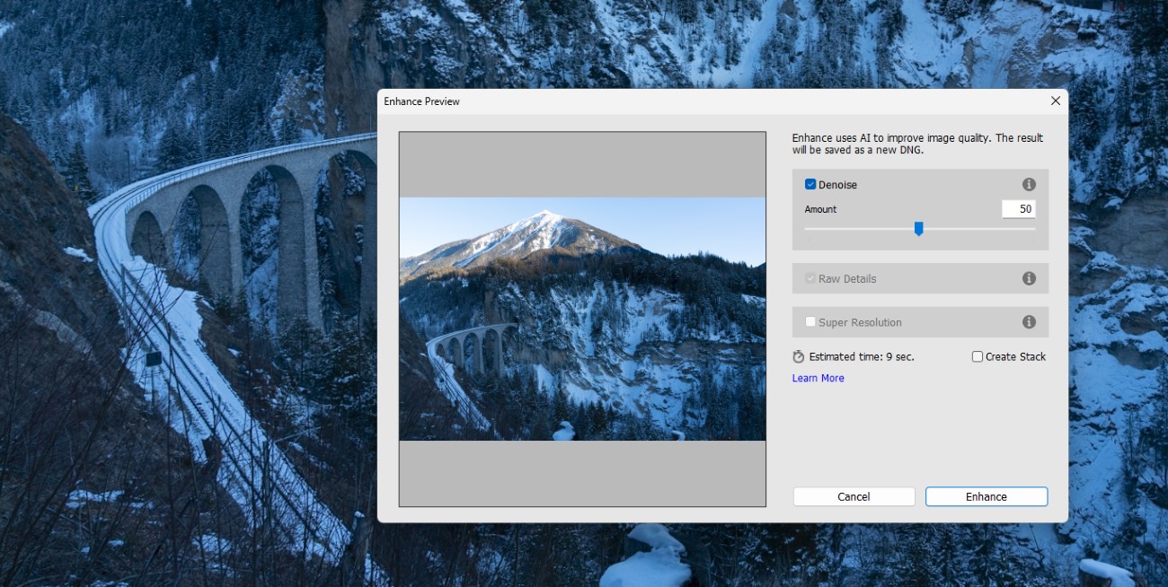Enable the Super Resolution checkbox
The height and width of the screenshot is (587, 1168).
pos(810,322)
